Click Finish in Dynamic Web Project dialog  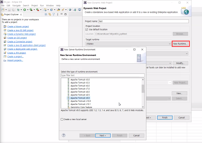[x=165, y=118]
